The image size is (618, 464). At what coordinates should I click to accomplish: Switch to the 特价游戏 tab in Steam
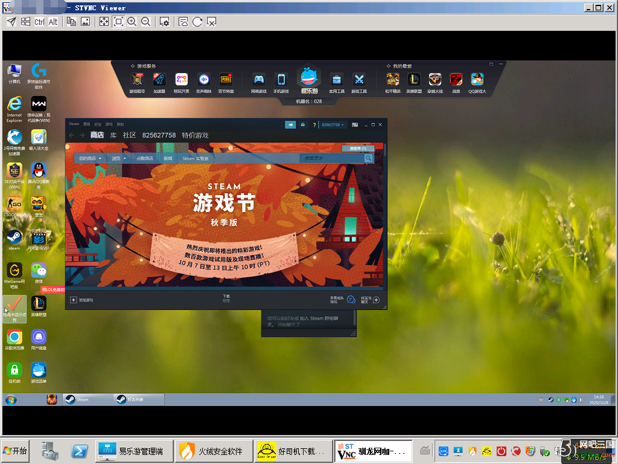[195, 135]
